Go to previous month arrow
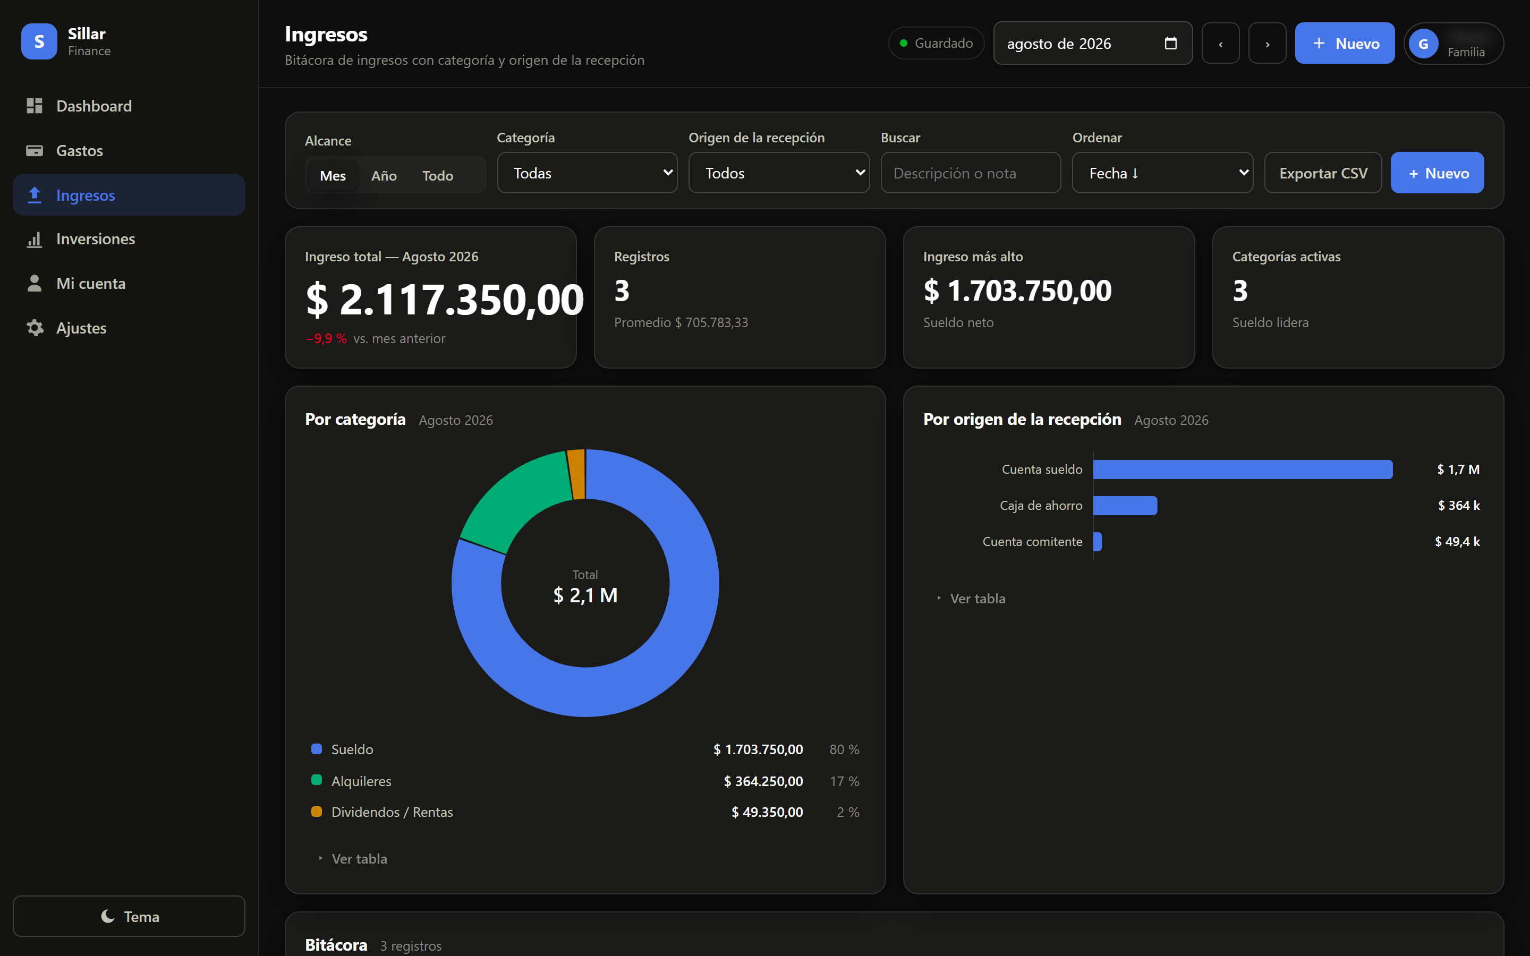Image resolution: width=1530 pixels, height=956 pixels. (1220, 43)
